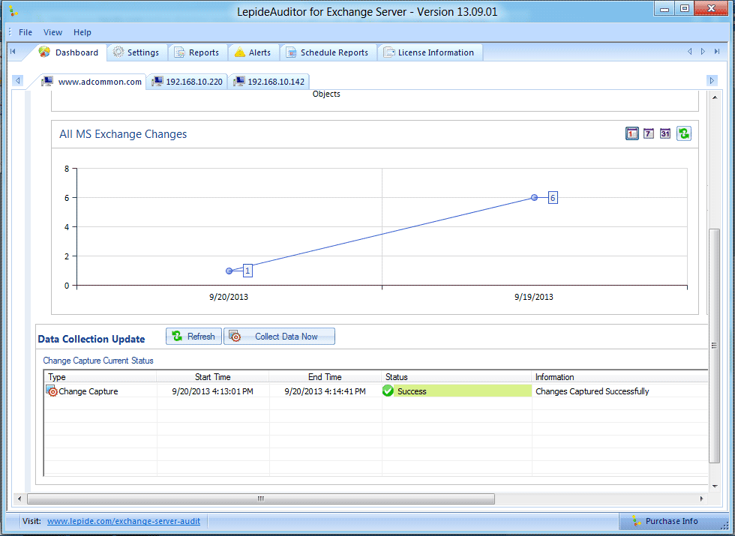Image resolution: width=735 pixels, height=536 pixels.
Task: Click the LepideAuditor application icon in title bar
Action: point(13,11)
